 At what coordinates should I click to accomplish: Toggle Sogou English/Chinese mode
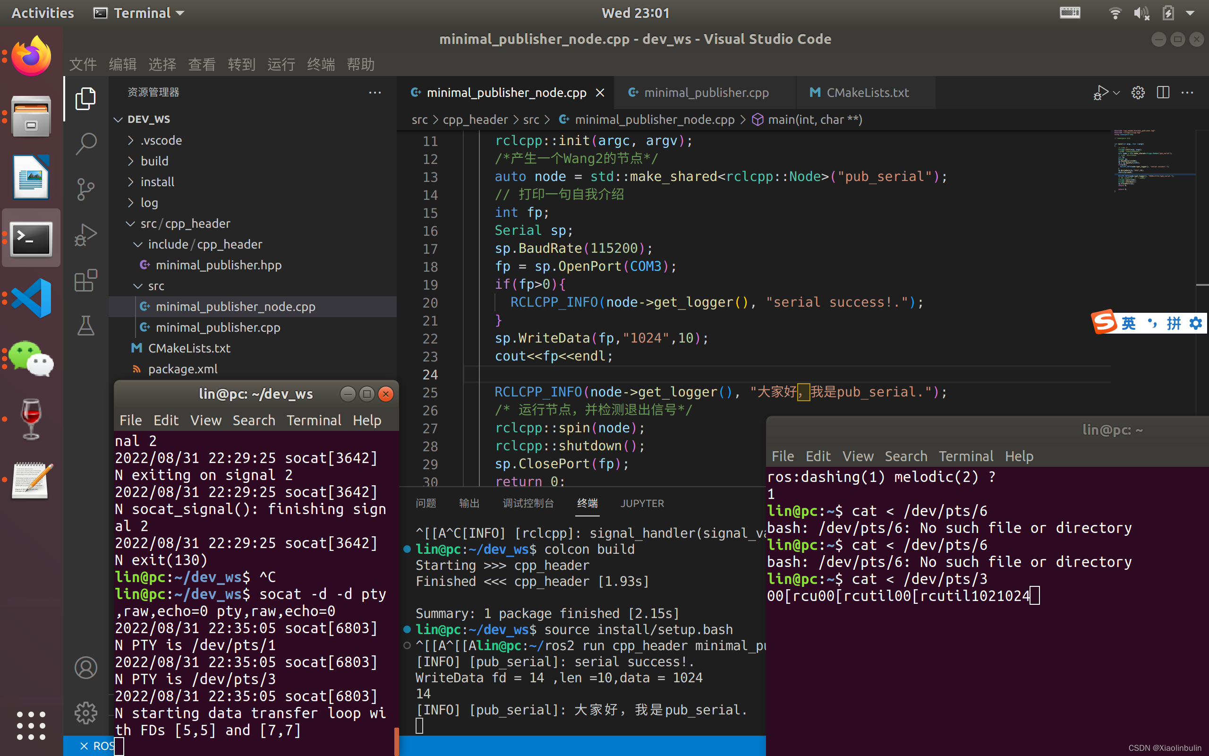pos(1129,324)
